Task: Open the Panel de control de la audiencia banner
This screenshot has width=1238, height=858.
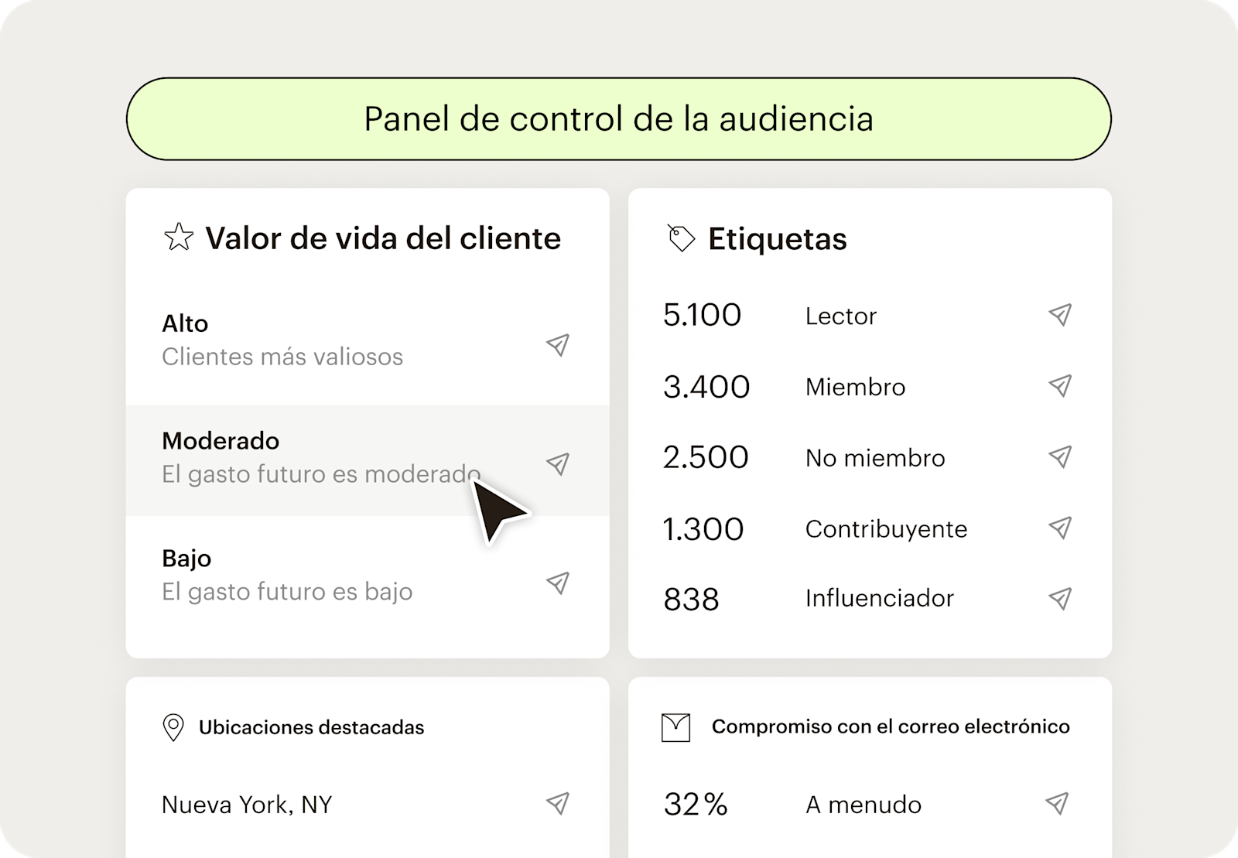Action: coord(618,119)
